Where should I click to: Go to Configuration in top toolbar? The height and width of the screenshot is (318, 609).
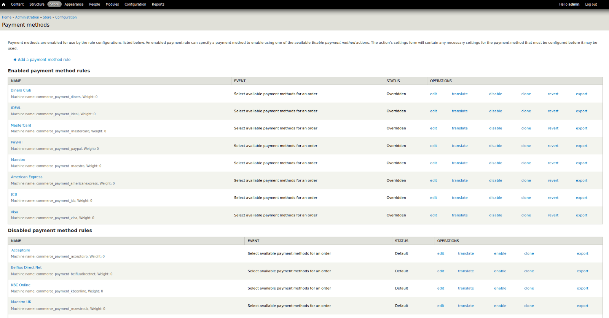[x=135, y=5]
